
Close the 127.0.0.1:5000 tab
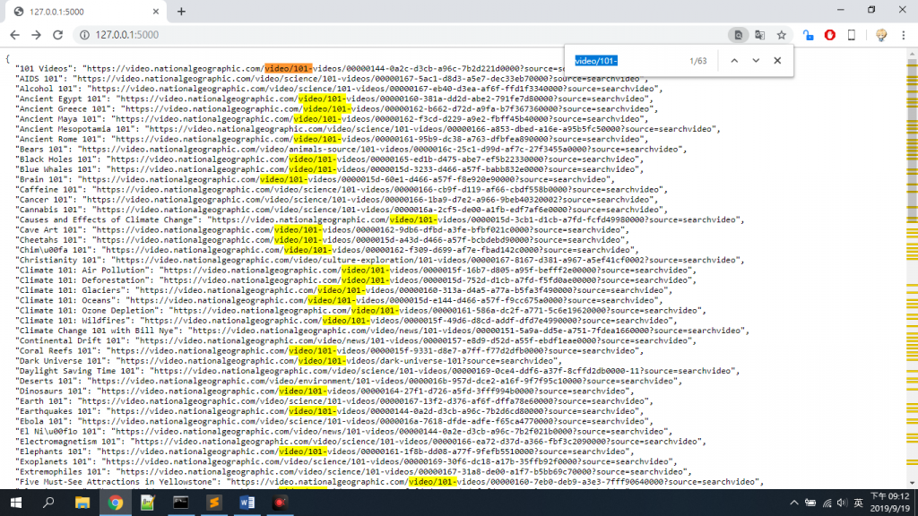pyautogui.click(x=156, y=12)
